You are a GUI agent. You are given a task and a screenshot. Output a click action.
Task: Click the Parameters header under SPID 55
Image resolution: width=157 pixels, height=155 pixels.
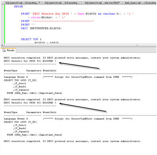tap(34, 112)
